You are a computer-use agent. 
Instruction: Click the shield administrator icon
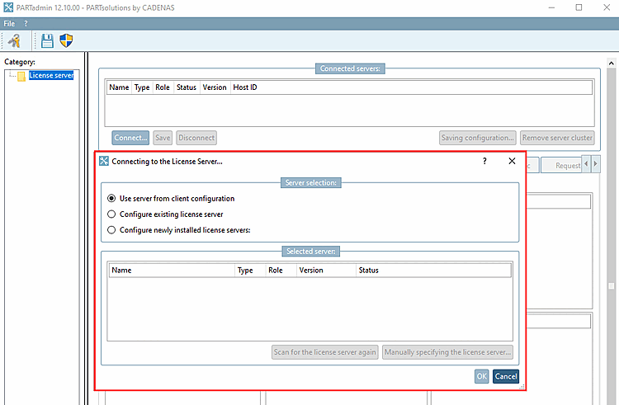(x=66, y=40)
